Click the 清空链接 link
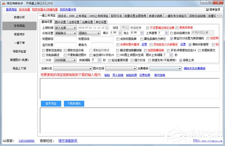This screenshot has width=225, height=146. pyautogui.click(x=160, y=75)
